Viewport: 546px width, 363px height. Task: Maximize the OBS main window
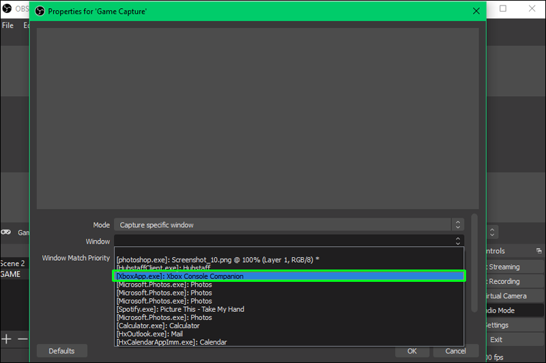click(x=503, y=8)
